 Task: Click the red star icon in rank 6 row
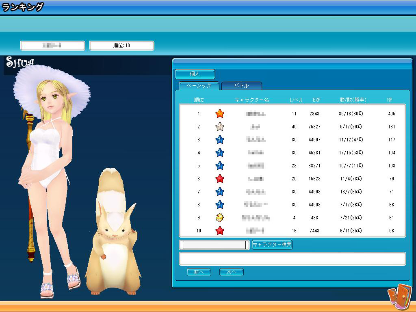pos(220,179)
